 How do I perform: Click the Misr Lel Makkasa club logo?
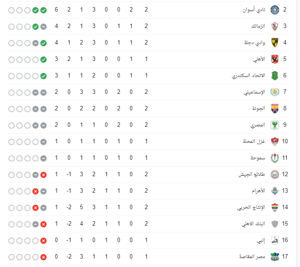[275, 257]
